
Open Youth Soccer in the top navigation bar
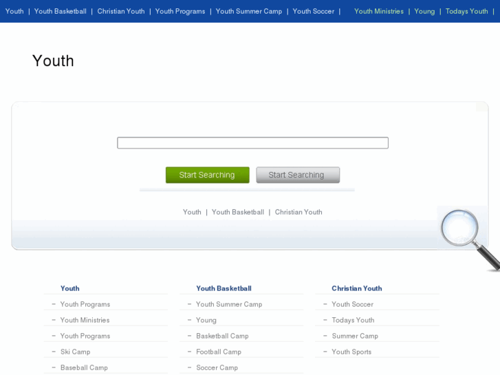click(314, 11)
